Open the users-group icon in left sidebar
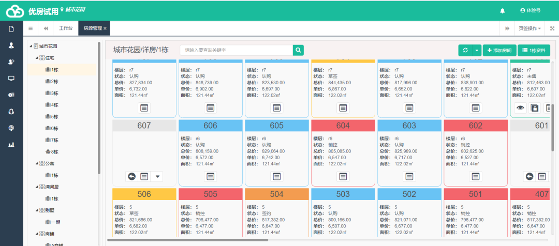 pyautogui.click(x=11, y=62)
